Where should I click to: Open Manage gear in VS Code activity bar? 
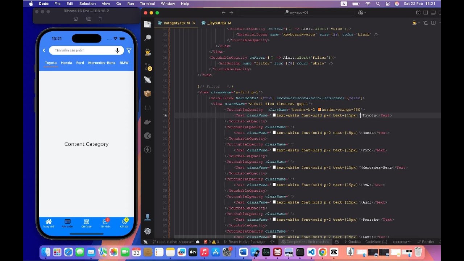pos(148,231)
